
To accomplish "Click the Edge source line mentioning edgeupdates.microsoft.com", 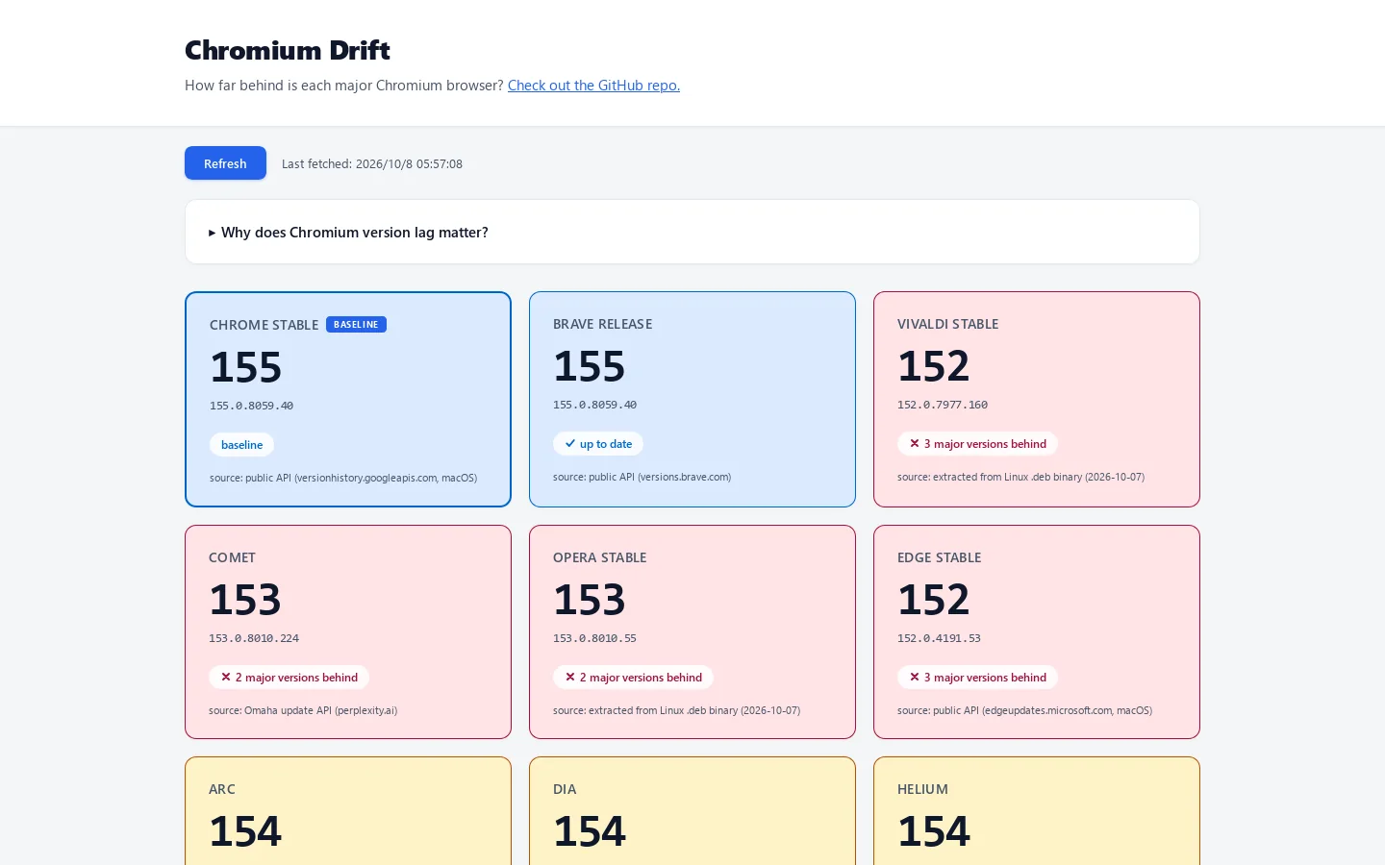I will coord(1024,710).
